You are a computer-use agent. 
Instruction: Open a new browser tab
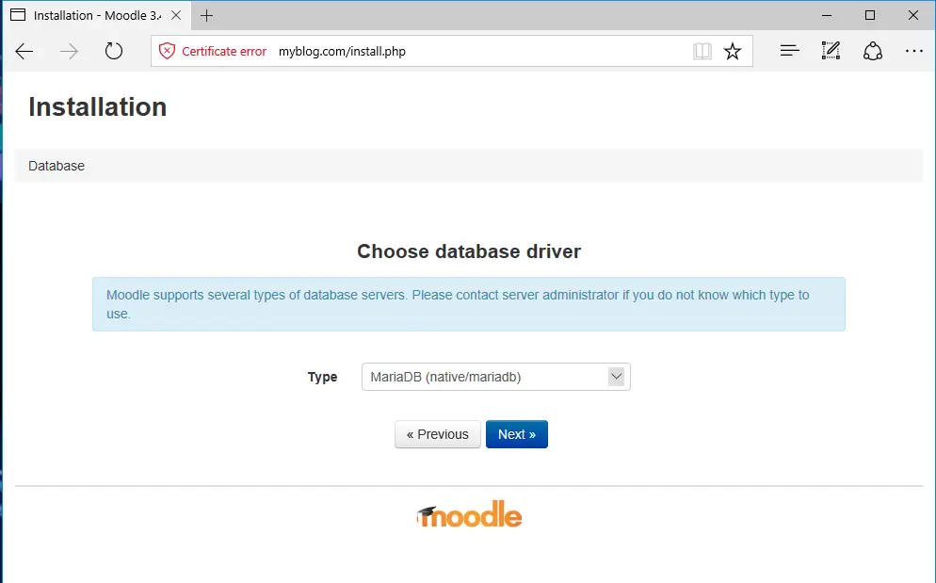[x=207, y=16]
